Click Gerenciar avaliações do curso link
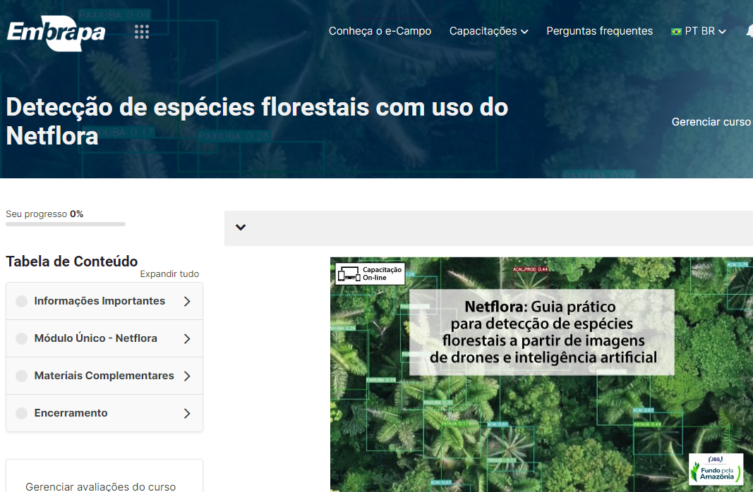 (x=100, y=486)
